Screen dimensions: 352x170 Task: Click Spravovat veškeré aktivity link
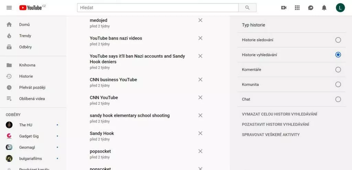tap(271, 135)
